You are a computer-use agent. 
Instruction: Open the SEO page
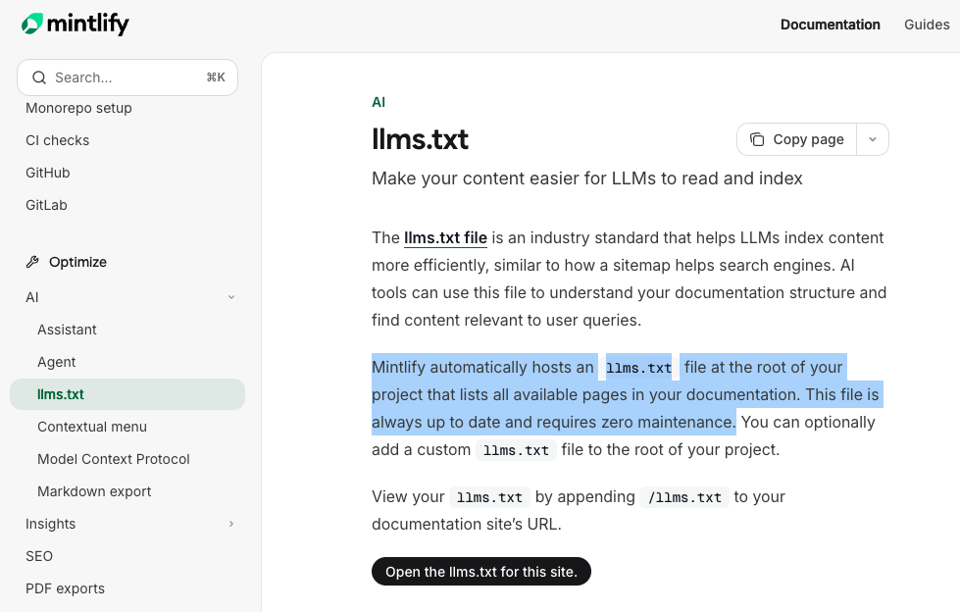[x=38, y=555]
